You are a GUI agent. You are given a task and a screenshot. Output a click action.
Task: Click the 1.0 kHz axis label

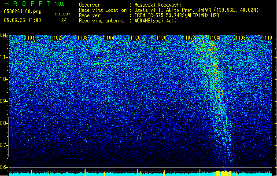[x=4, y=79]
